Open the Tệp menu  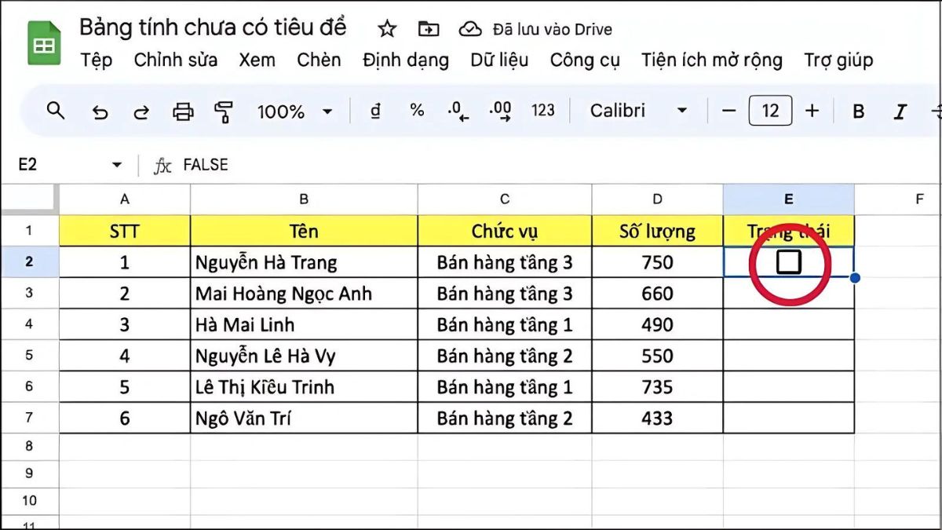pos(97,60)
